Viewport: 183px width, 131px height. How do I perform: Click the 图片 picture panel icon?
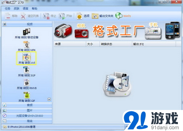[5, 110]
